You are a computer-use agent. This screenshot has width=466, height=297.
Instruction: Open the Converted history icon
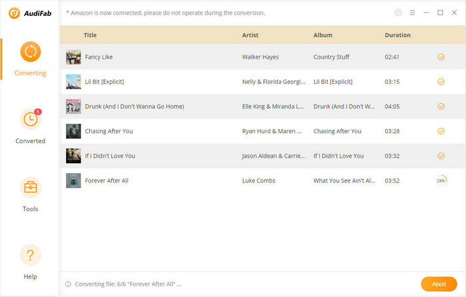31,120
